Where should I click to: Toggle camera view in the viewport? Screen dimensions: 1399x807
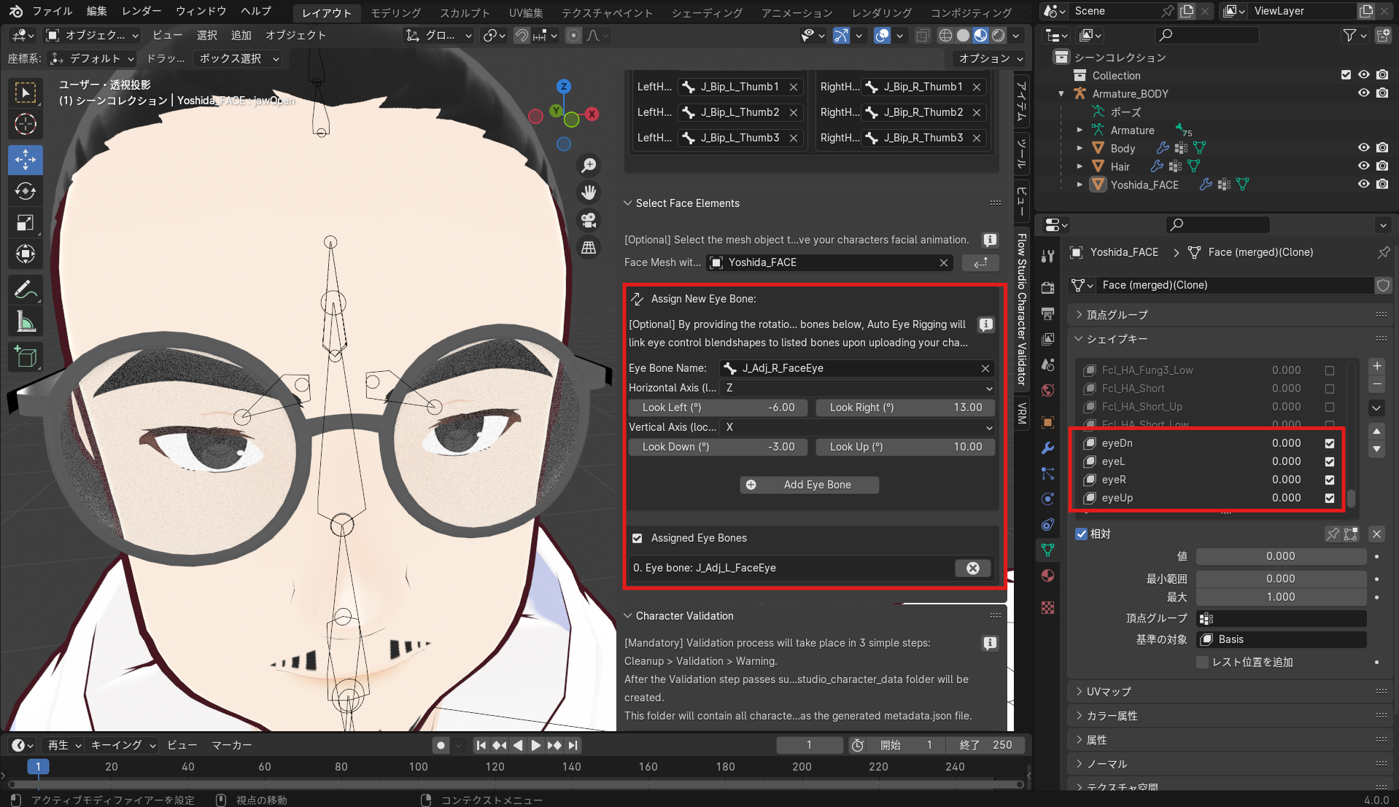(589, 219)
